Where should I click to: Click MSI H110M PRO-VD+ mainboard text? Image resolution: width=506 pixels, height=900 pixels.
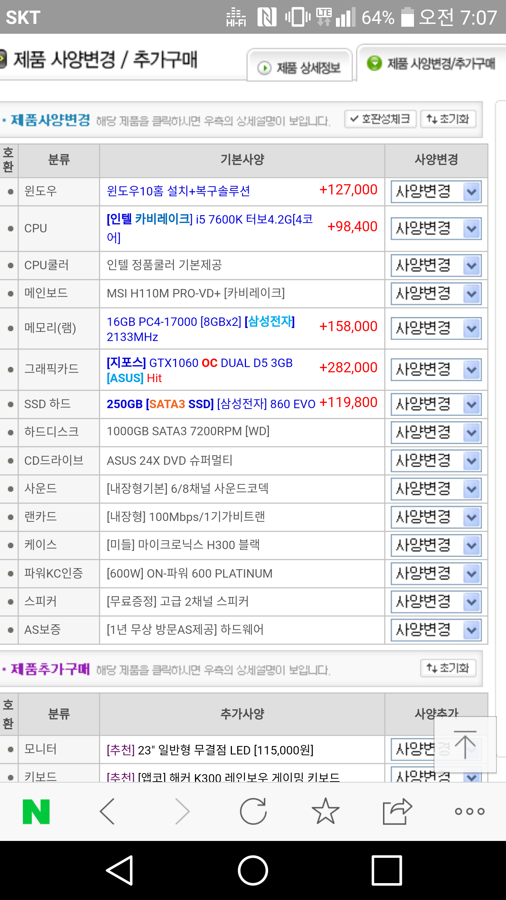click(196, 293)
